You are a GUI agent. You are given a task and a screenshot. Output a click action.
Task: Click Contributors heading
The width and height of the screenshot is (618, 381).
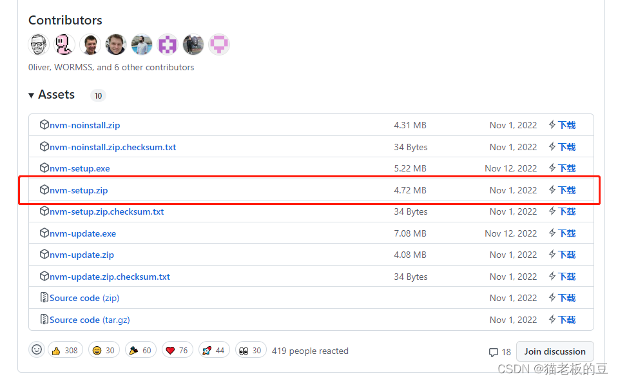(66, 20)
